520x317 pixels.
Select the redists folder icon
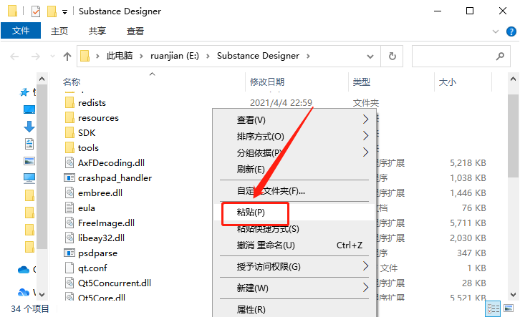pos(69,103)
